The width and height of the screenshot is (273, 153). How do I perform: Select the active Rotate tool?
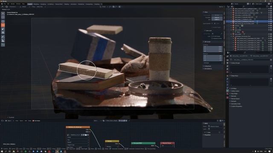[3, 25]
